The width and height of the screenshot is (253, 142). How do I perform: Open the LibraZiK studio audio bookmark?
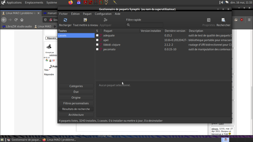[x=17, y=27]
